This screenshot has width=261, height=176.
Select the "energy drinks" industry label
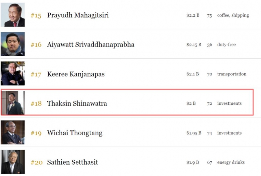pyautogui.click(x=231, y=162)
